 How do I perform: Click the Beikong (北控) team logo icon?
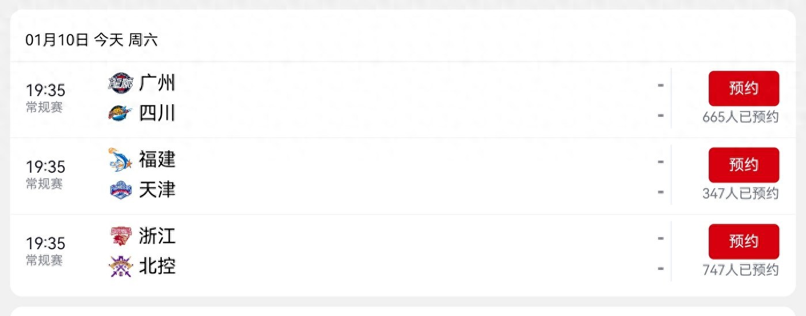coord(120,266)
